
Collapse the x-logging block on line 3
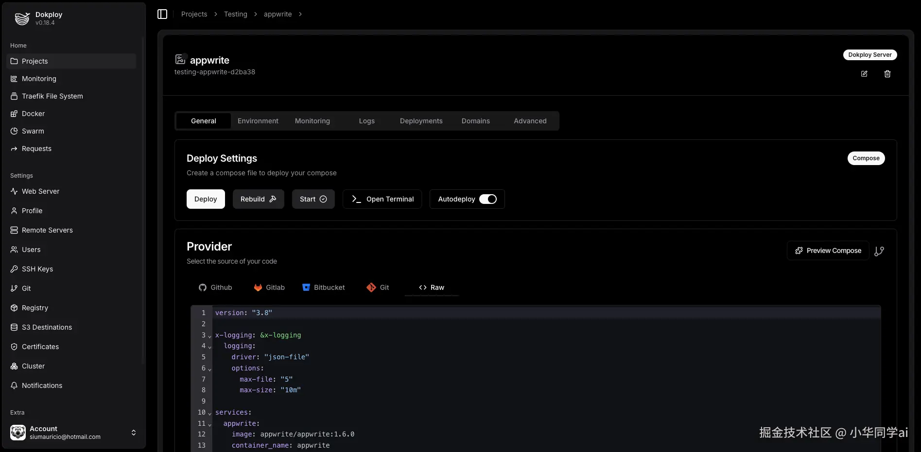(x=210, y=336)
